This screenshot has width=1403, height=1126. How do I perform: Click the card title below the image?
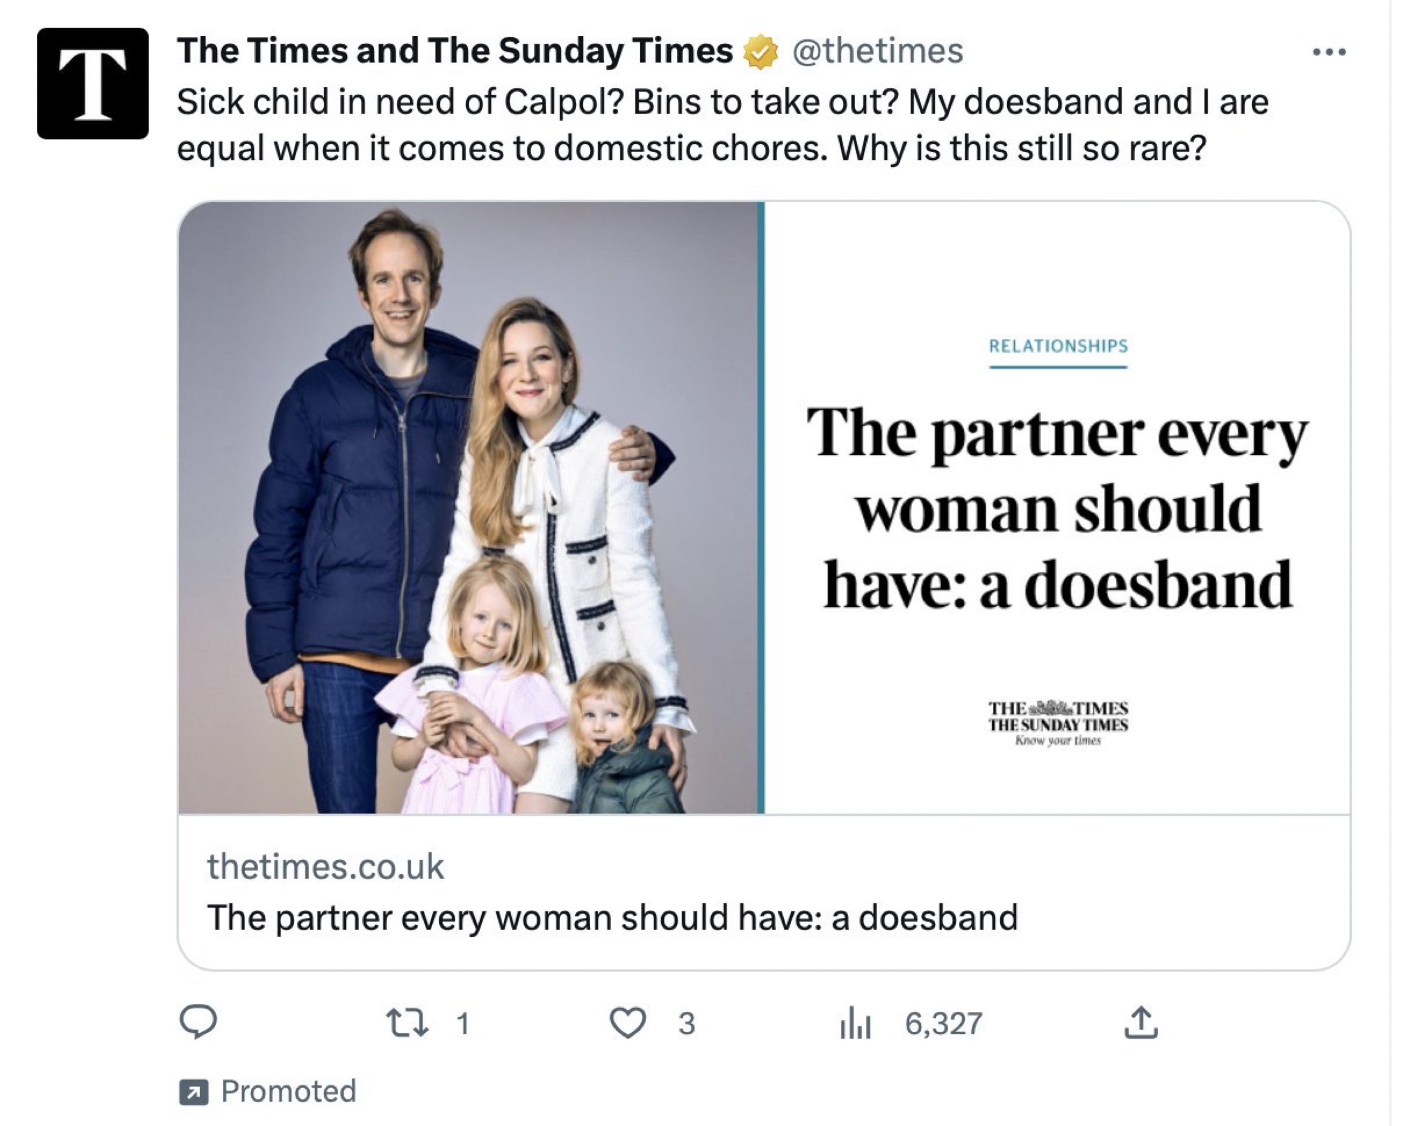click(x=612, y=918)
